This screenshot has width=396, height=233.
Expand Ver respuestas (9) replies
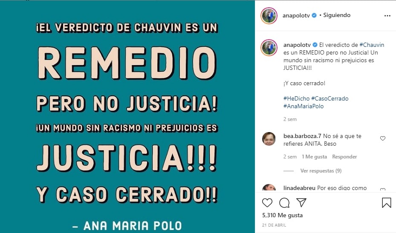tap(321, 171)
